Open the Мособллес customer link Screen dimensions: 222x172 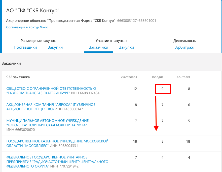point(57,143)
